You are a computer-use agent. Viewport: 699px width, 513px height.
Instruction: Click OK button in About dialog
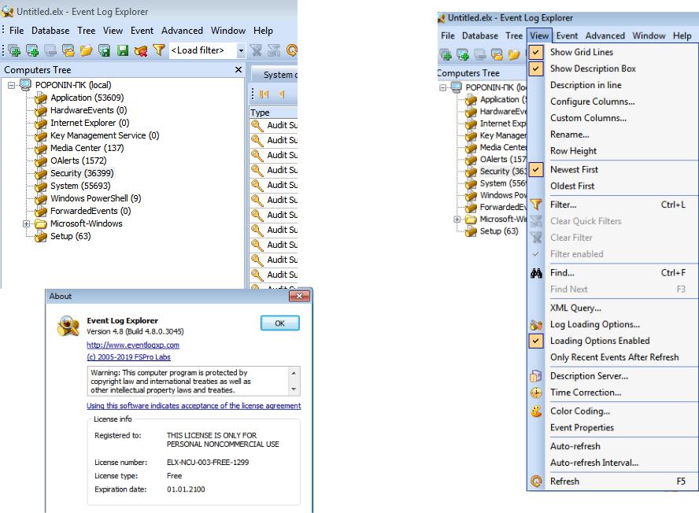pos(280,323)
